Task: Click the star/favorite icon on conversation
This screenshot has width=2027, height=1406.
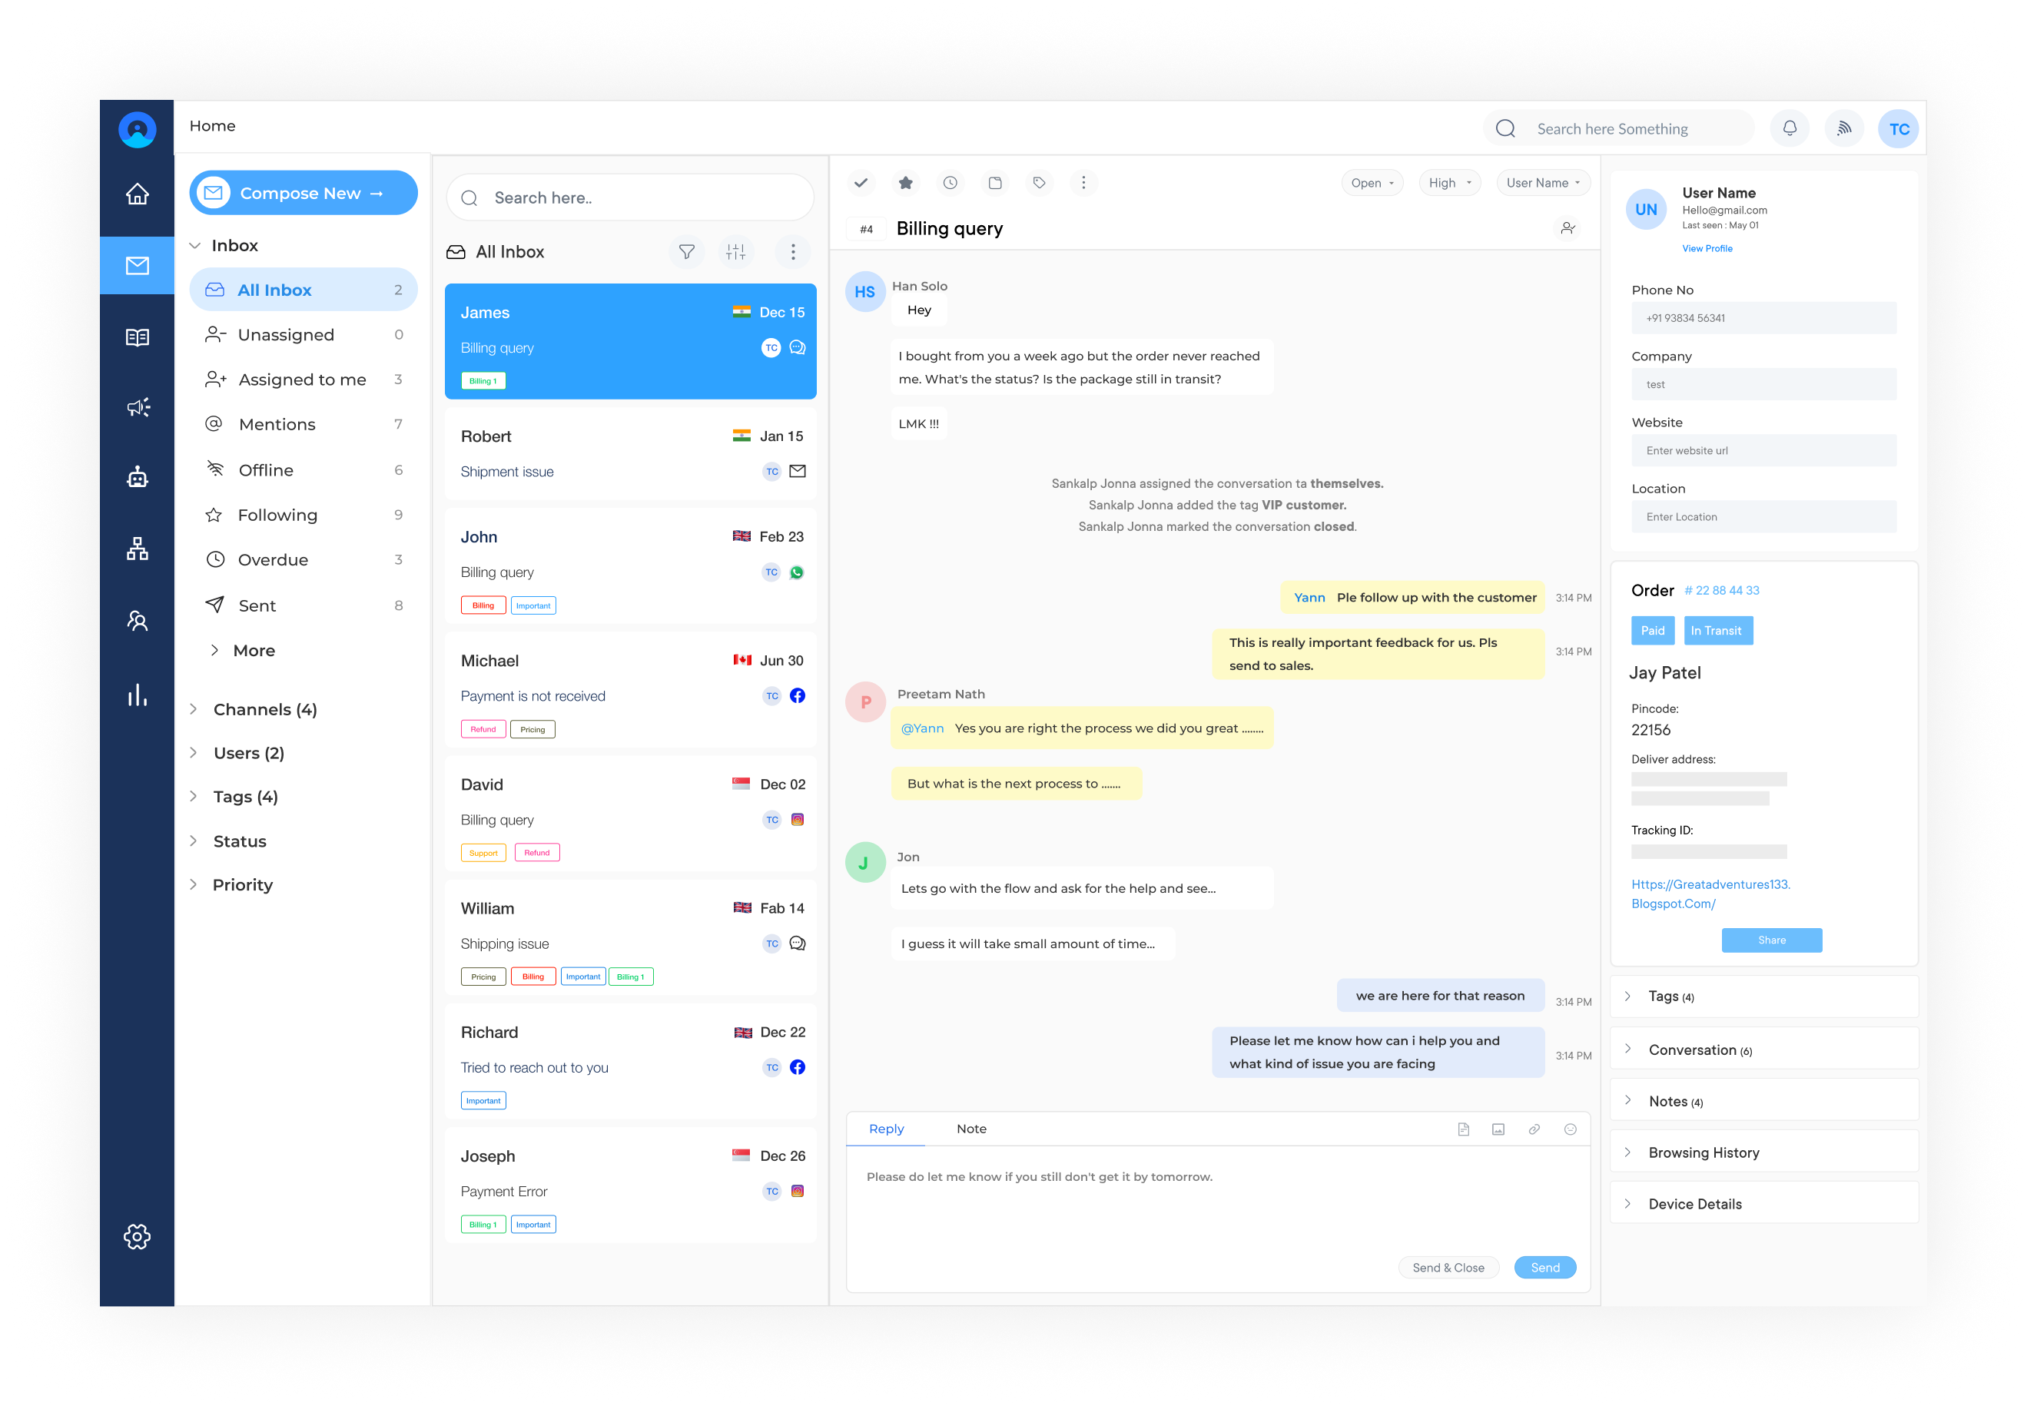Action: pyautogui.click(x=904, y=184)
